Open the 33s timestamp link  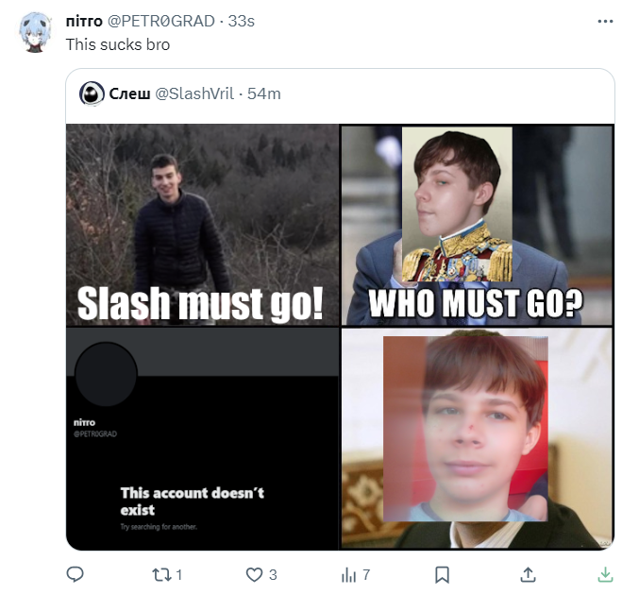[x=242, y=21]
